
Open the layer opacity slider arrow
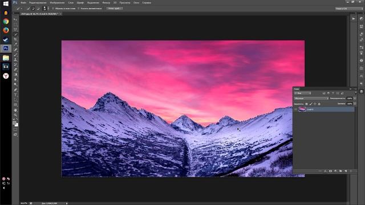tap(355, 99)
